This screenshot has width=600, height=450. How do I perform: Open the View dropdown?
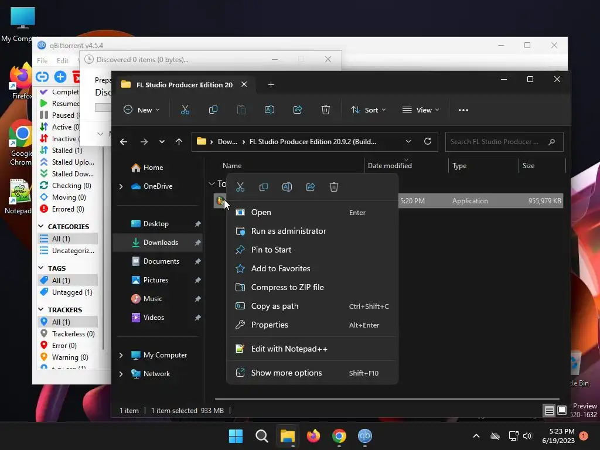pos(421,110)
